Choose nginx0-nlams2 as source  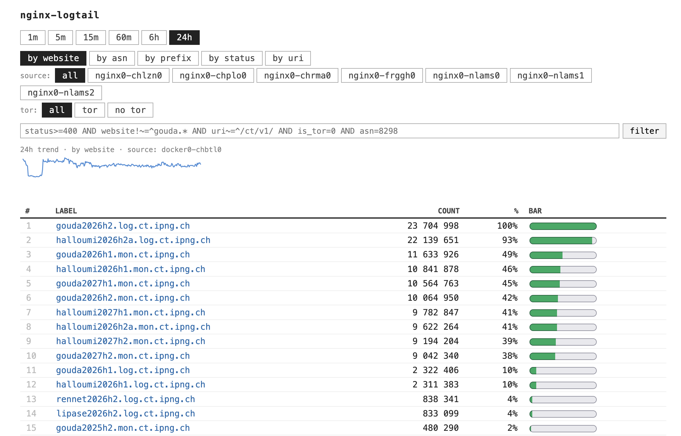(x=61, y=93)
